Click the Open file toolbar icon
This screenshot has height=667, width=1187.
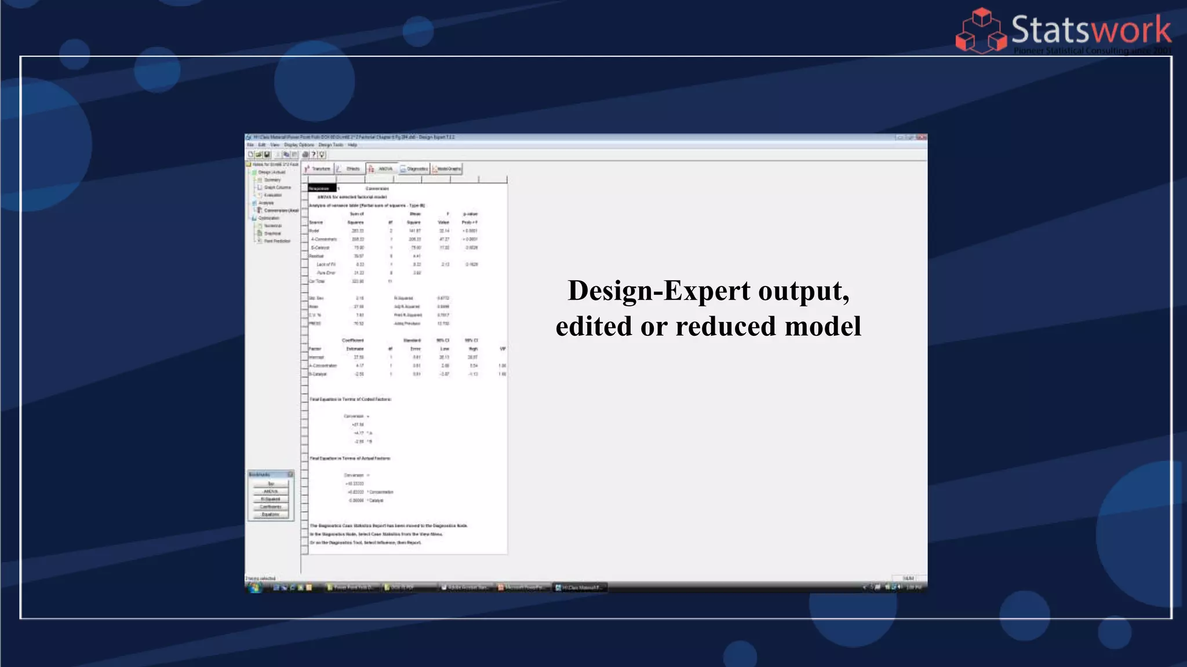(258, 155)
